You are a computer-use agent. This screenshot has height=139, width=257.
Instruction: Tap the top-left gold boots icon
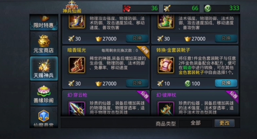click(x=77, y=22)
